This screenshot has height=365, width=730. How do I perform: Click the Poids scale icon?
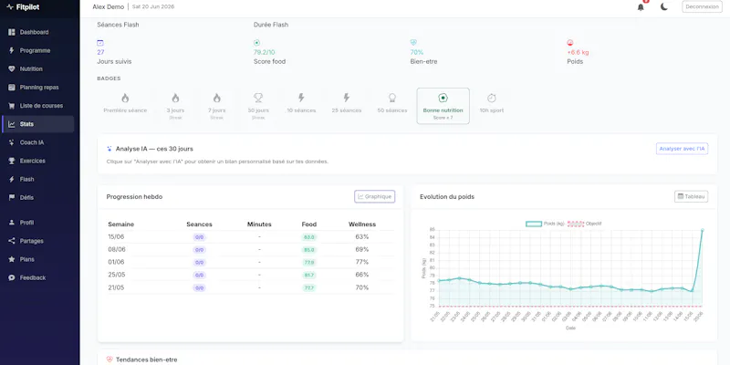[569, 42]
